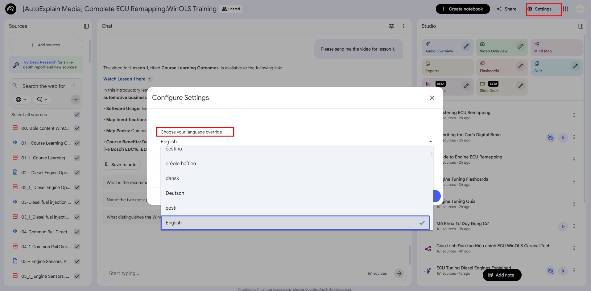591x291 pixels.
Task: Uncheck 02 – Diesel Engine Operation source
Action: click(x=77, y=173)
